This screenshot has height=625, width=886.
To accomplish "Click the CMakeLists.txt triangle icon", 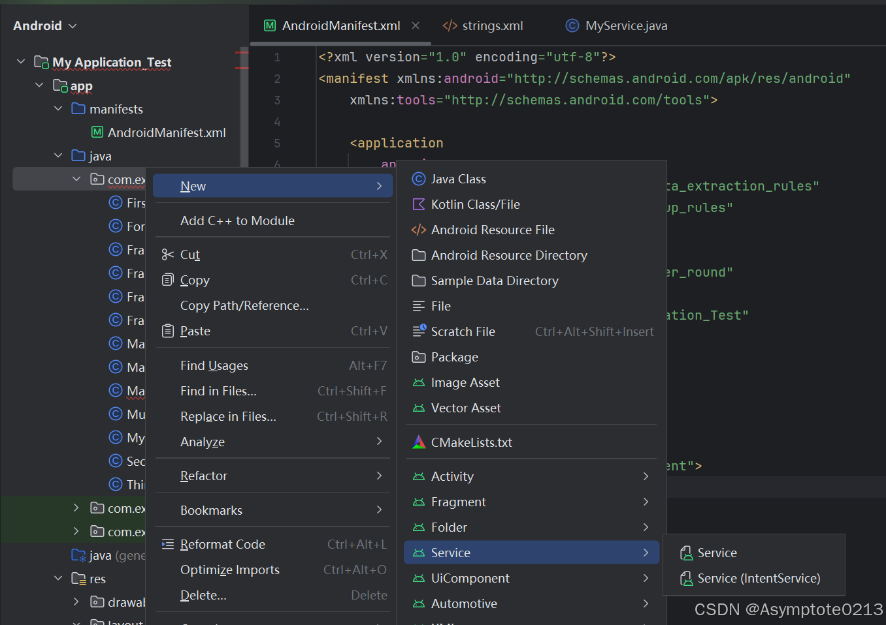I will (x=419, y=442).
